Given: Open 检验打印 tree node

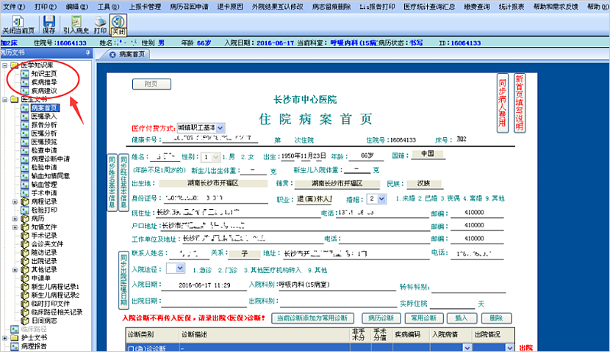Looking at the screenshot, I should tap(44, 210).
